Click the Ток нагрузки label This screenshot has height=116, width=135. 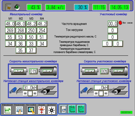tap(74, 30)
